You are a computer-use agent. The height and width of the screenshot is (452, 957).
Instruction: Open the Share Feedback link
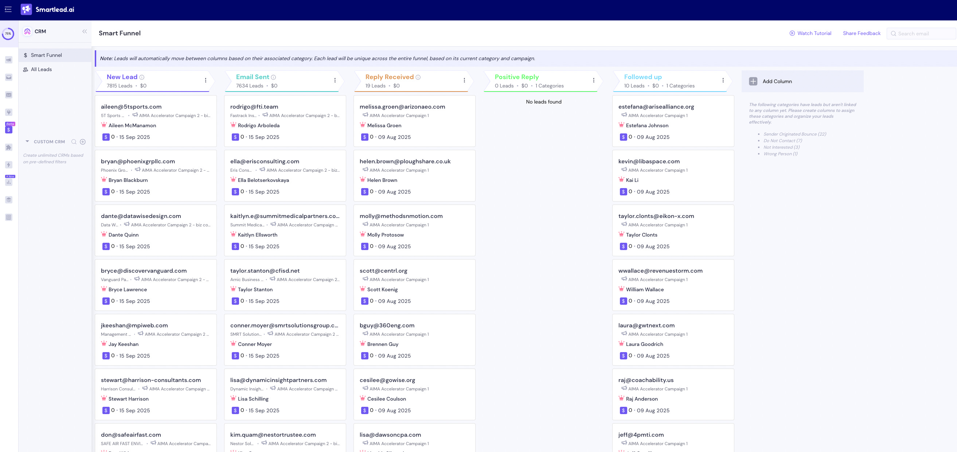(861, 34)
